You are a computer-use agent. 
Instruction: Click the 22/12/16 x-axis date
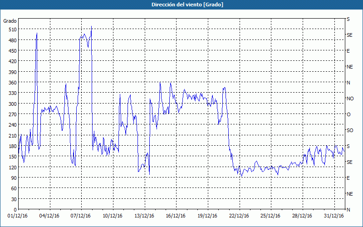click(x=239, y=216)
